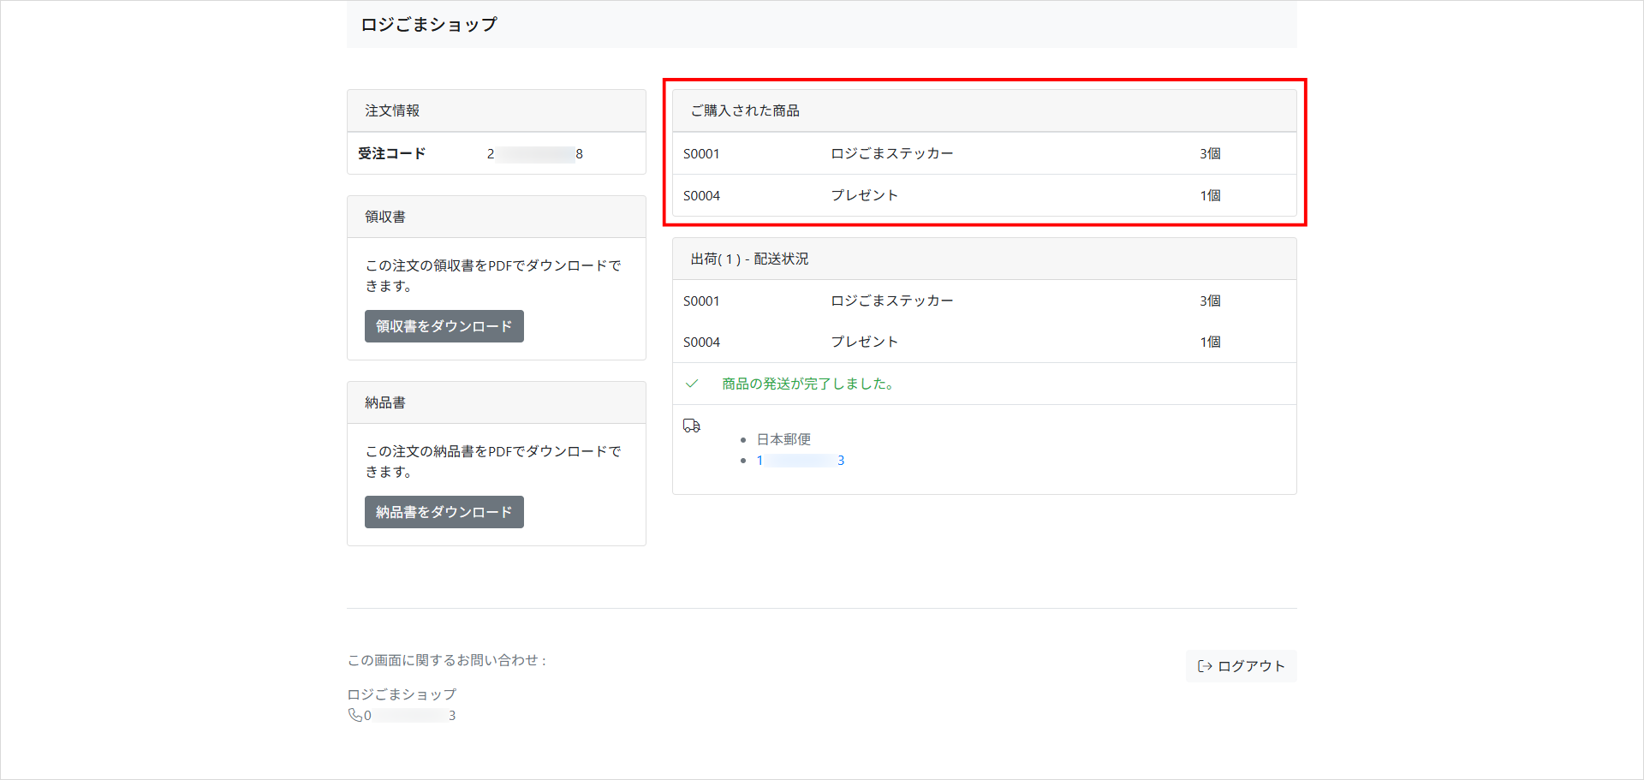Click the 注文情報 panel heading

point(392,110)
